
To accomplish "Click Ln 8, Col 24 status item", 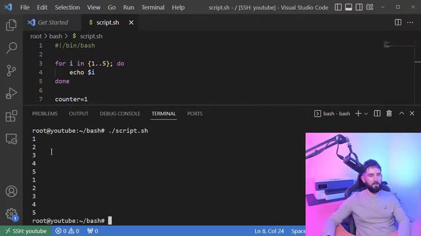I will coord(269,231).
